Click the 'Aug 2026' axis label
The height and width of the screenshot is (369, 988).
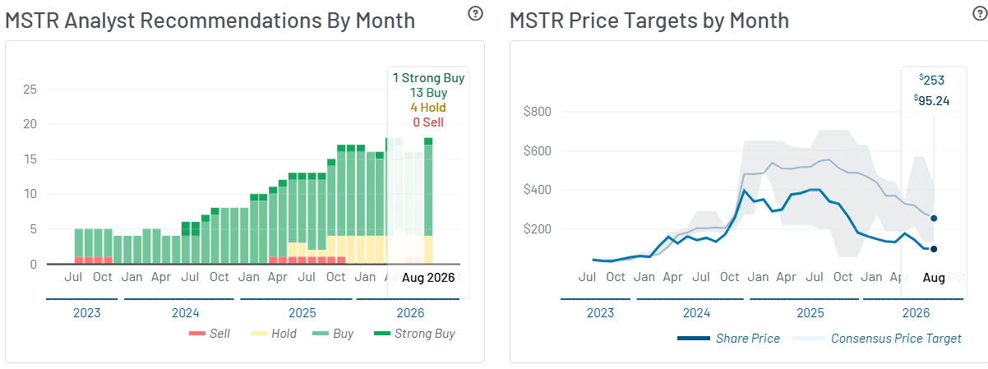pos(428,277)
